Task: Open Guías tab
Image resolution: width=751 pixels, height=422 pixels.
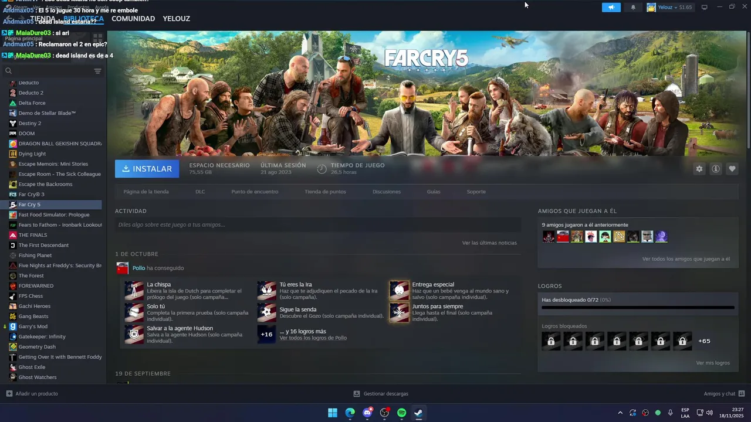Action: [x=434, y=192]
